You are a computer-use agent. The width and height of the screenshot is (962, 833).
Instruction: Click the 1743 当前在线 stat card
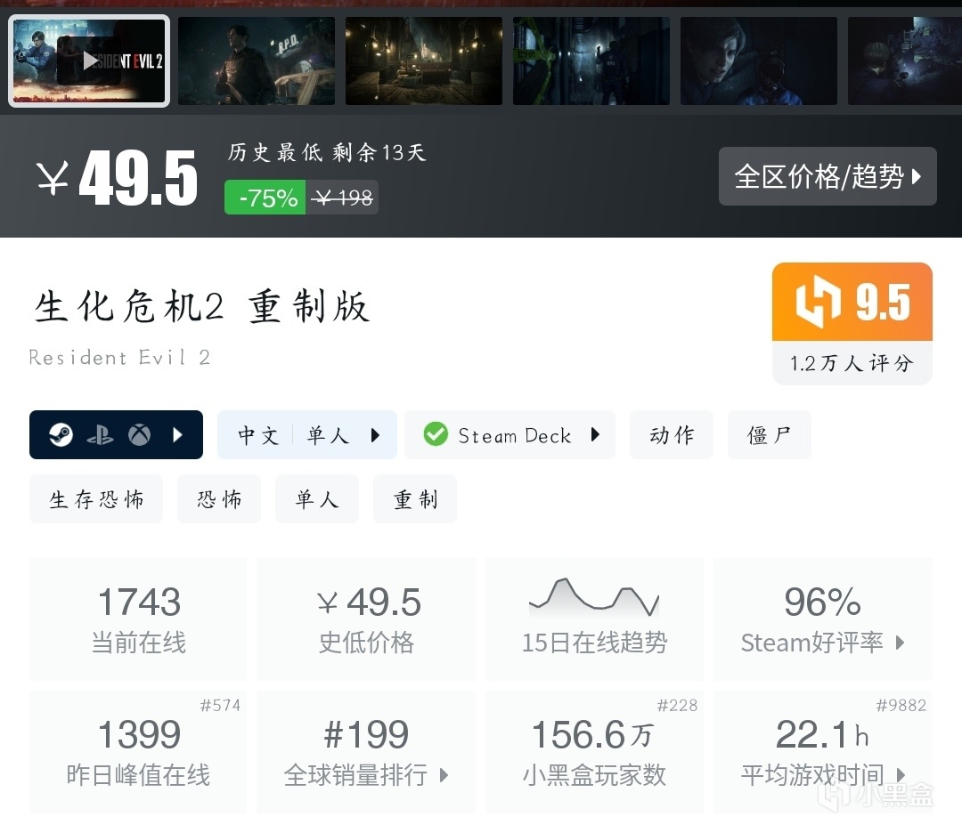(x=139, y=619)
